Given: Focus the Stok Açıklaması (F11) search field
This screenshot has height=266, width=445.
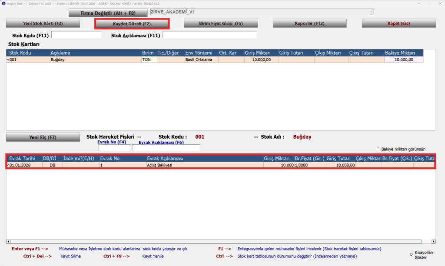Looking at the screenshot, I should (209, 35).
